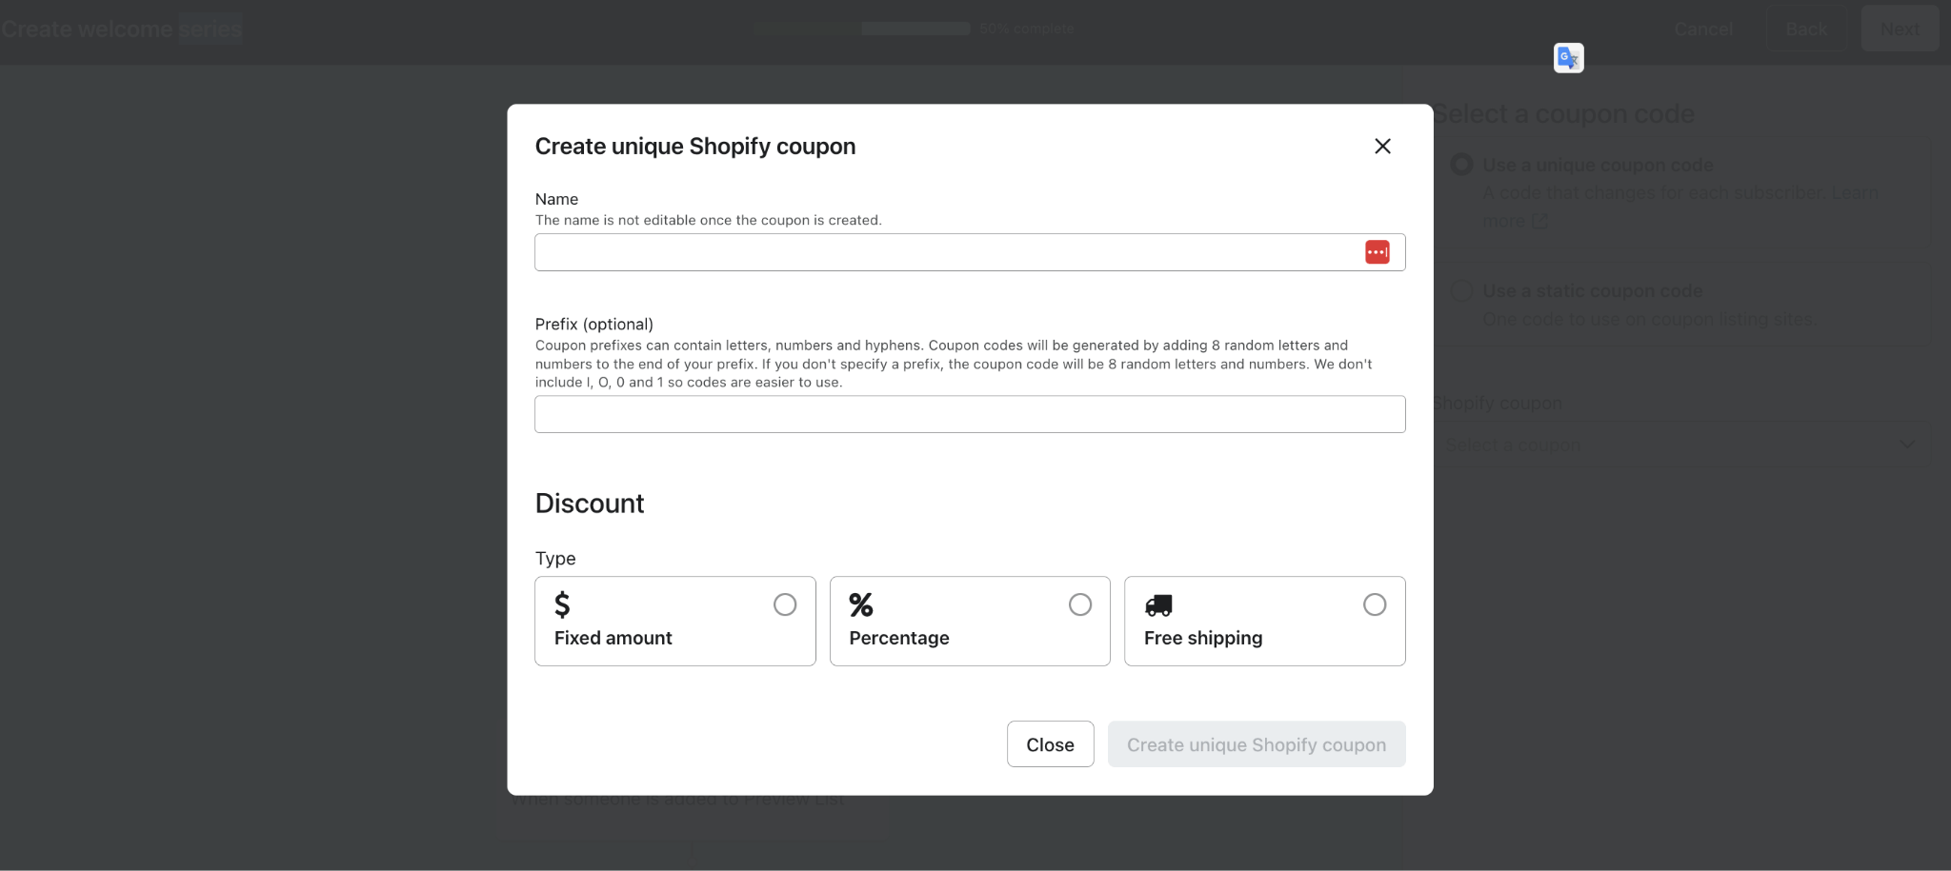
Task: Select the truck Free shipping icon
Action: 1158,605
